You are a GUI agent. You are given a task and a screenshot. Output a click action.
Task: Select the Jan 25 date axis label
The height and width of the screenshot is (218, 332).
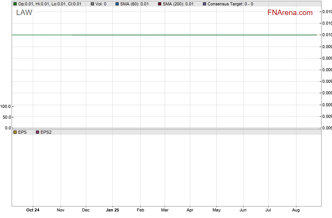(x=112, y=210)
